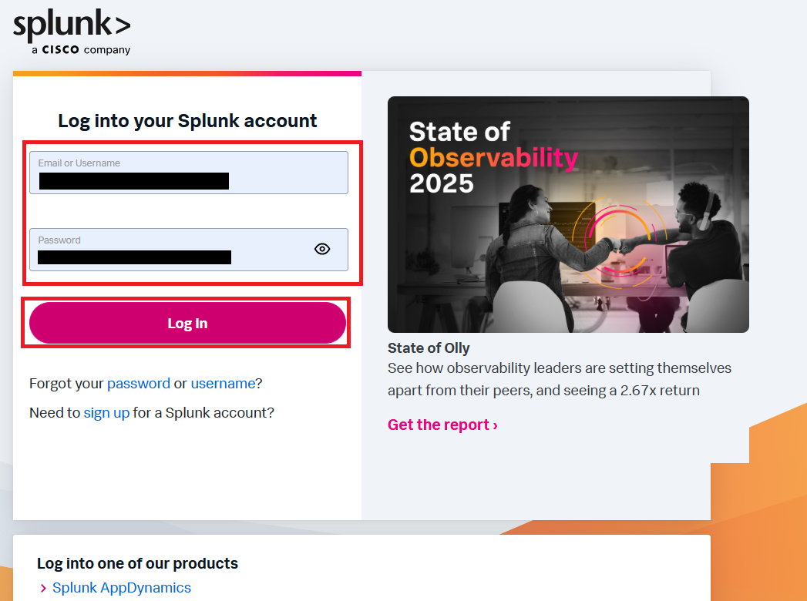Click the orange-pink gradient bar above login form
807x601 pixels.
point(187,73)
